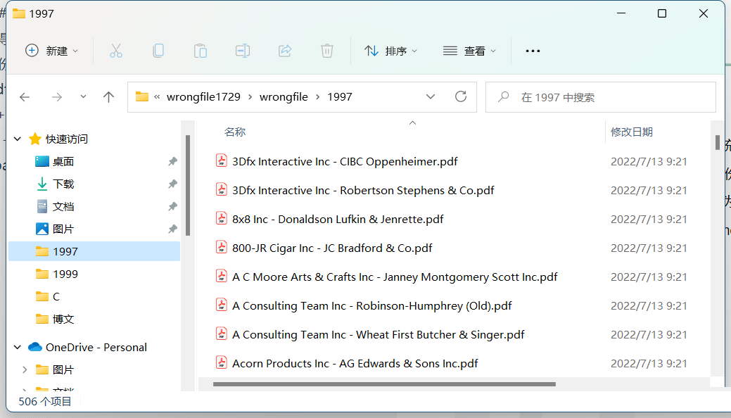This screenshot has width=731, height=418.
Task: Click the Copy icon in toolbar
Action: pyautogui.click(x=158, y=51)
